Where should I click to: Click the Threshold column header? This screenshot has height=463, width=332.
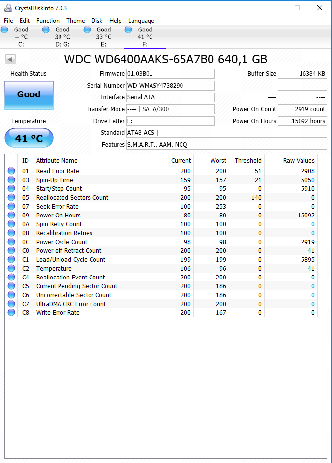coord(248,160)
